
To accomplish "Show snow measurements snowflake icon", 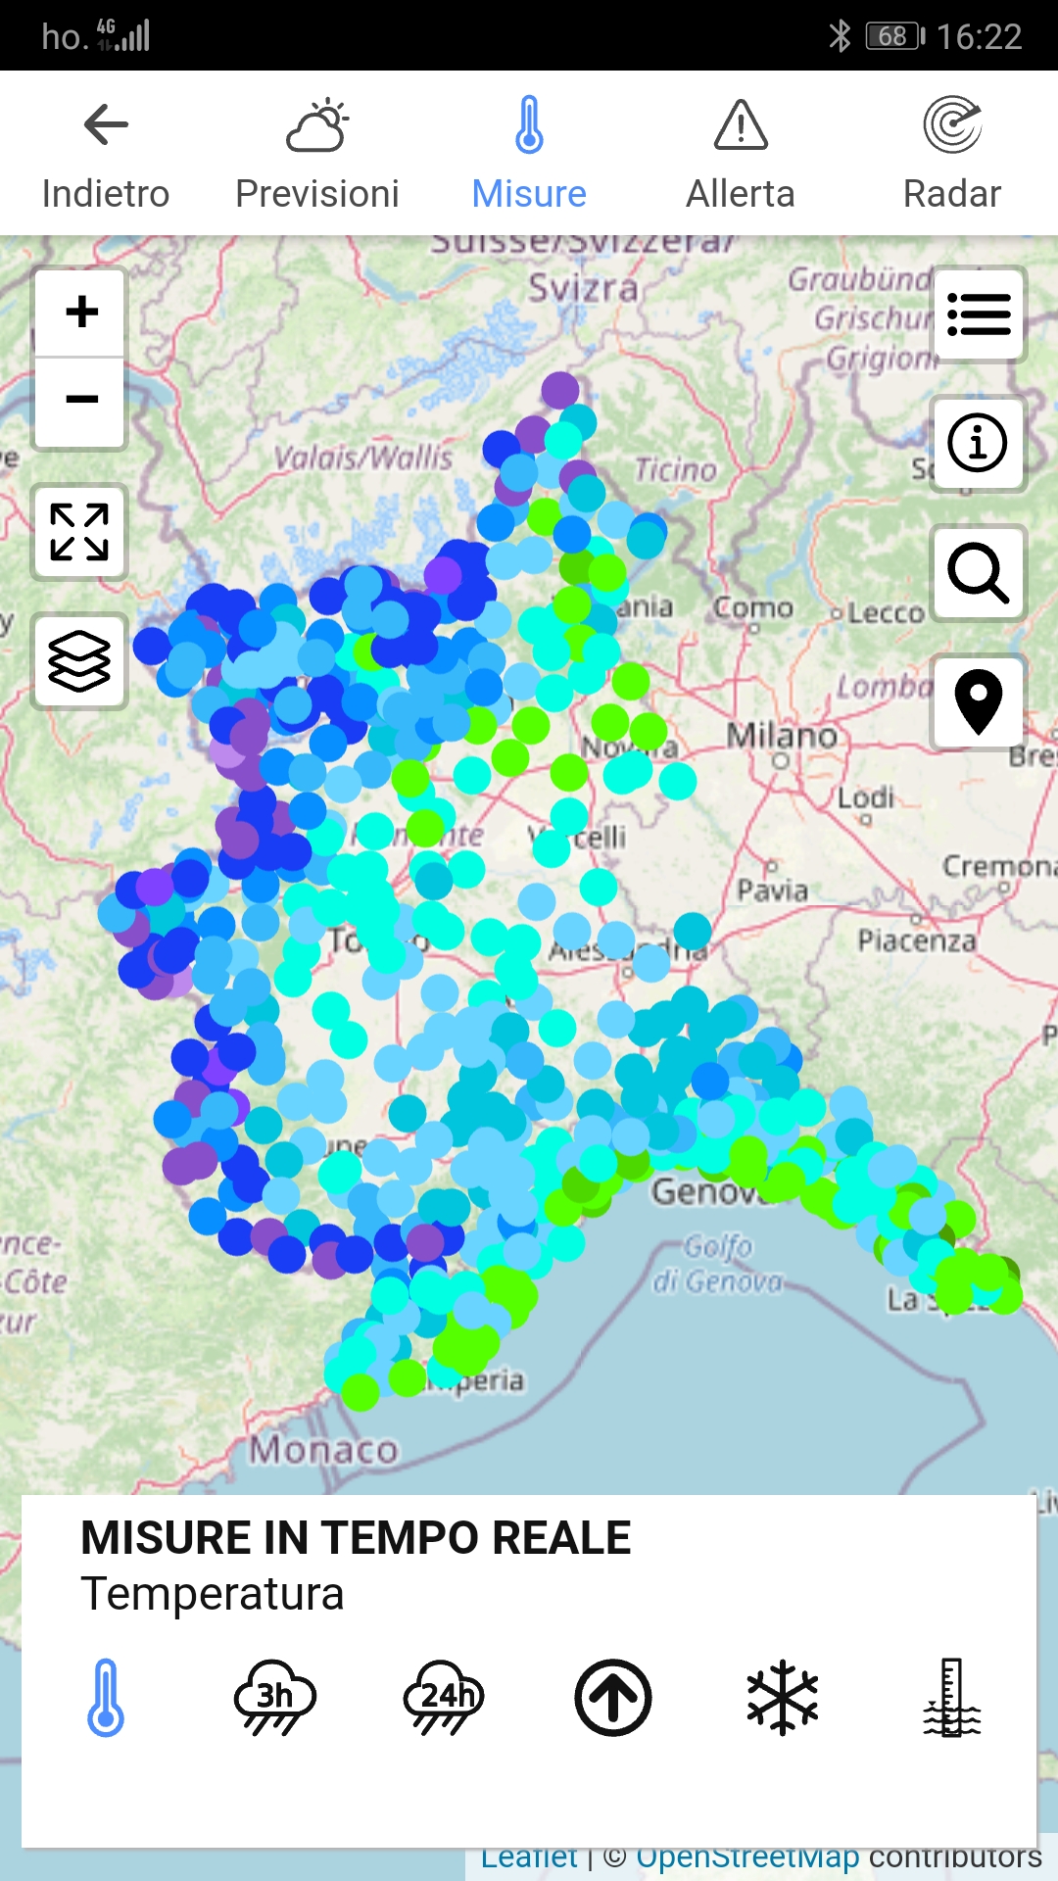I will tap(783, 1698).
